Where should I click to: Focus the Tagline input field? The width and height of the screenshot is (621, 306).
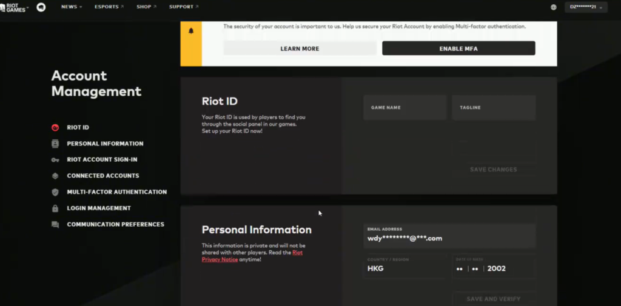click(x=494, y=108)
